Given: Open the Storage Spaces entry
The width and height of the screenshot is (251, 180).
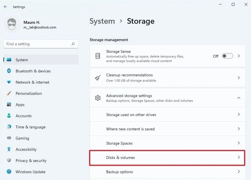Looking at the screenshot, I should pyautogui.click(x=168, y=143).
